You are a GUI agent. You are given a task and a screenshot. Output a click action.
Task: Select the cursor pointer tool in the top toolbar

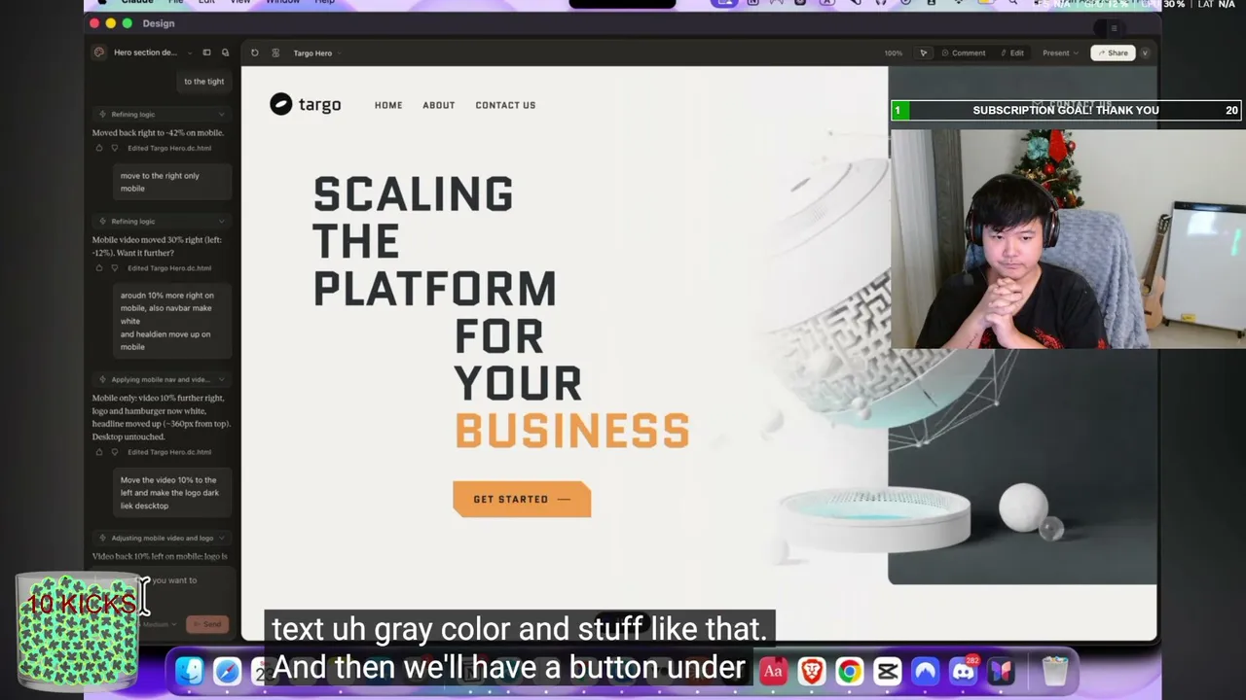click(923, 52)
